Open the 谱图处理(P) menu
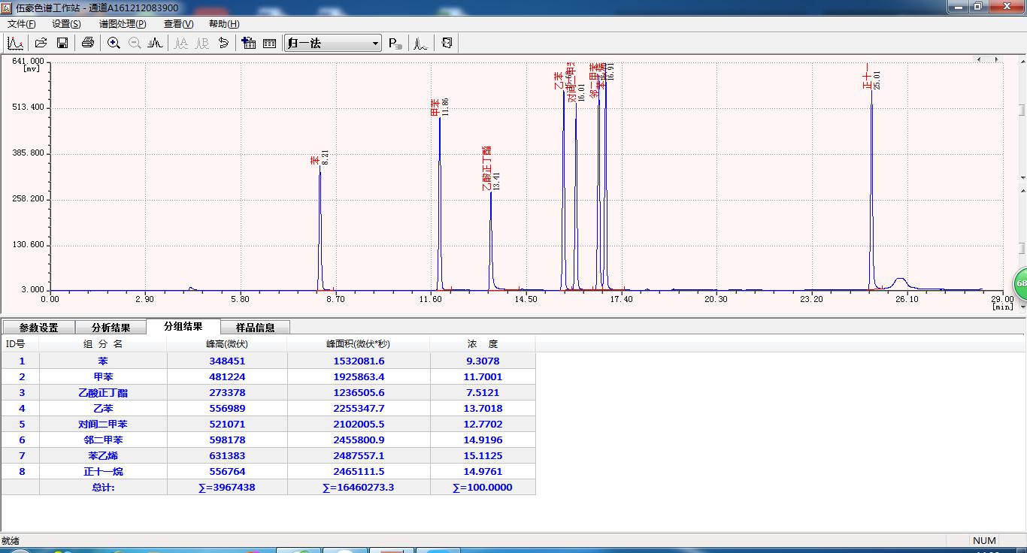The image size is (1027, 553). click(123, 24)
